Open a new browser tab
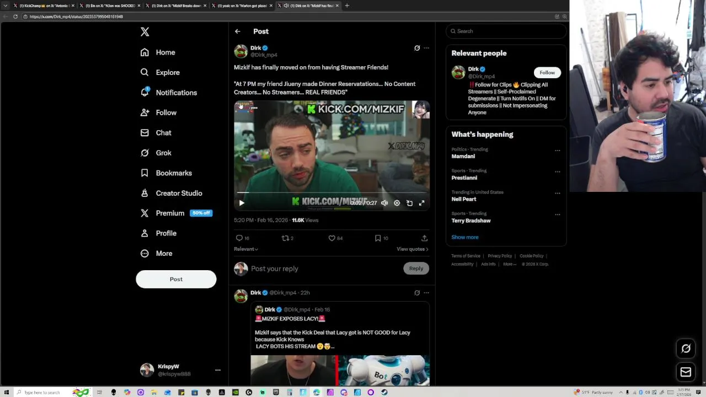The width and height of the screenshot is (706, 397). click(347, 6)
